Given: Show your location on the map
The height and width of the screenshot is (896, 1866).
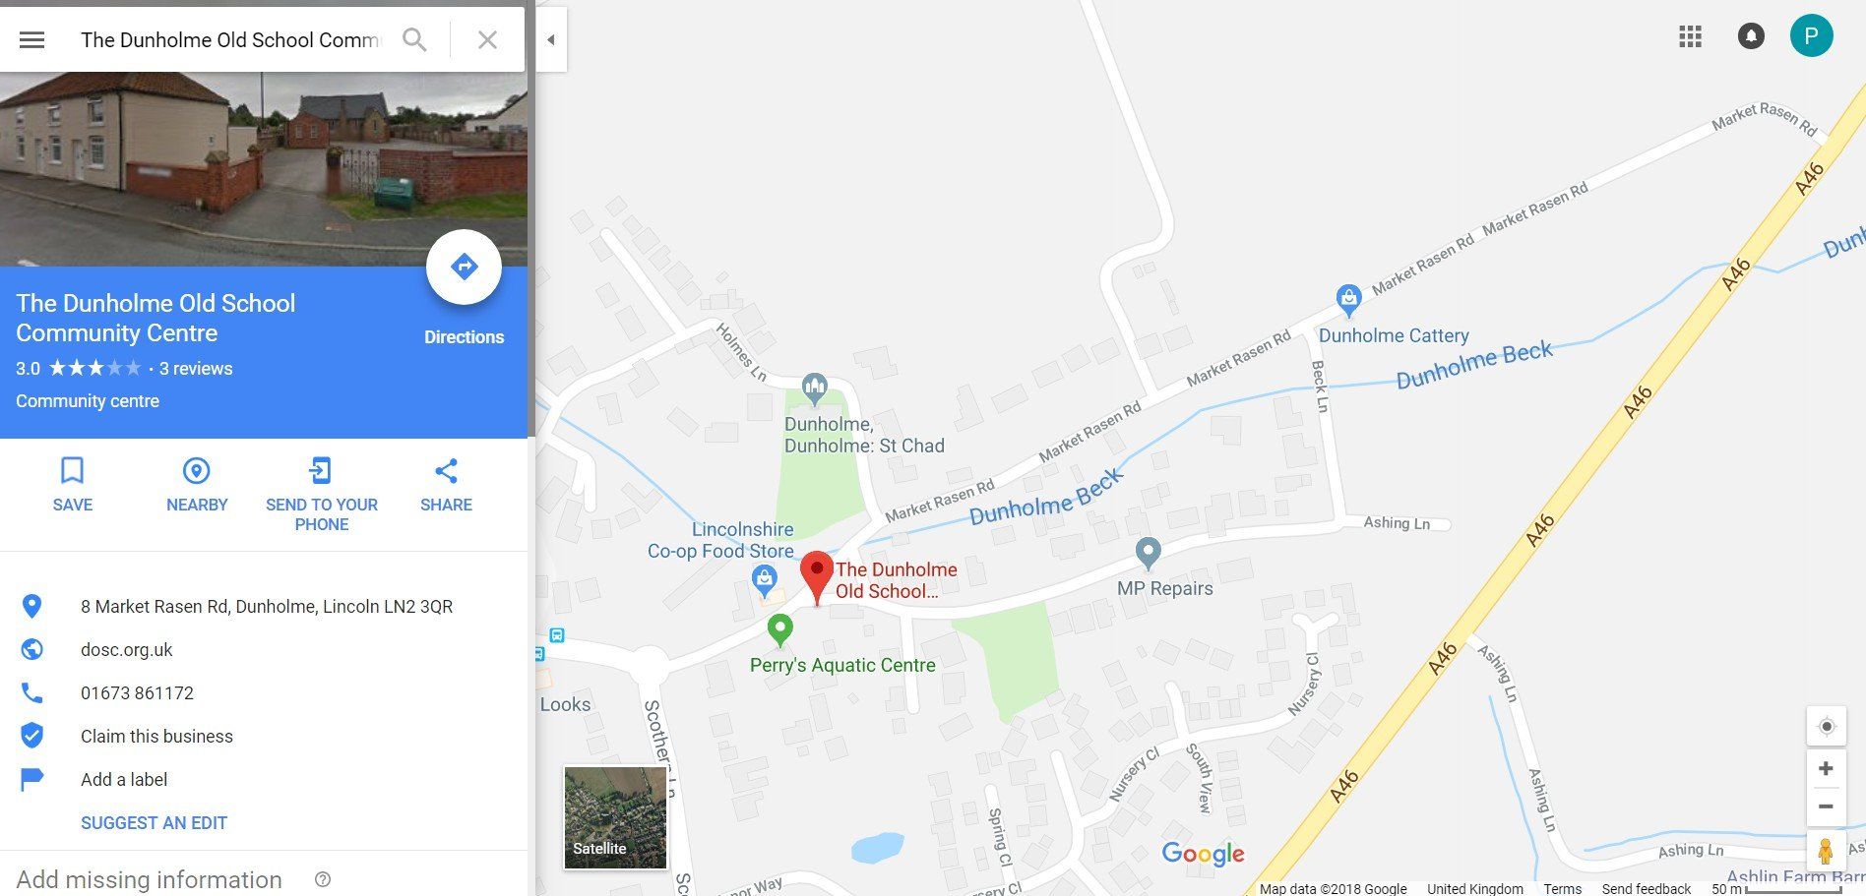Looking at the screenshot, I should coord(1827,727).
